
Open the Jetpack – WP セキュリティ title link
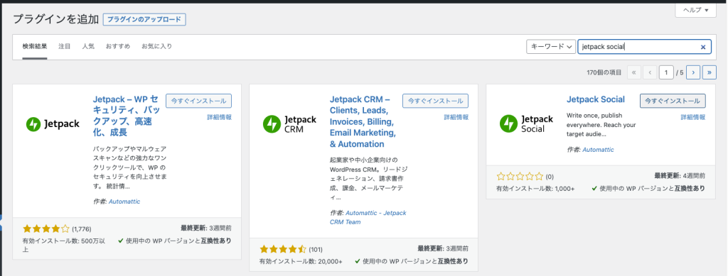click(x=127, y=116)
